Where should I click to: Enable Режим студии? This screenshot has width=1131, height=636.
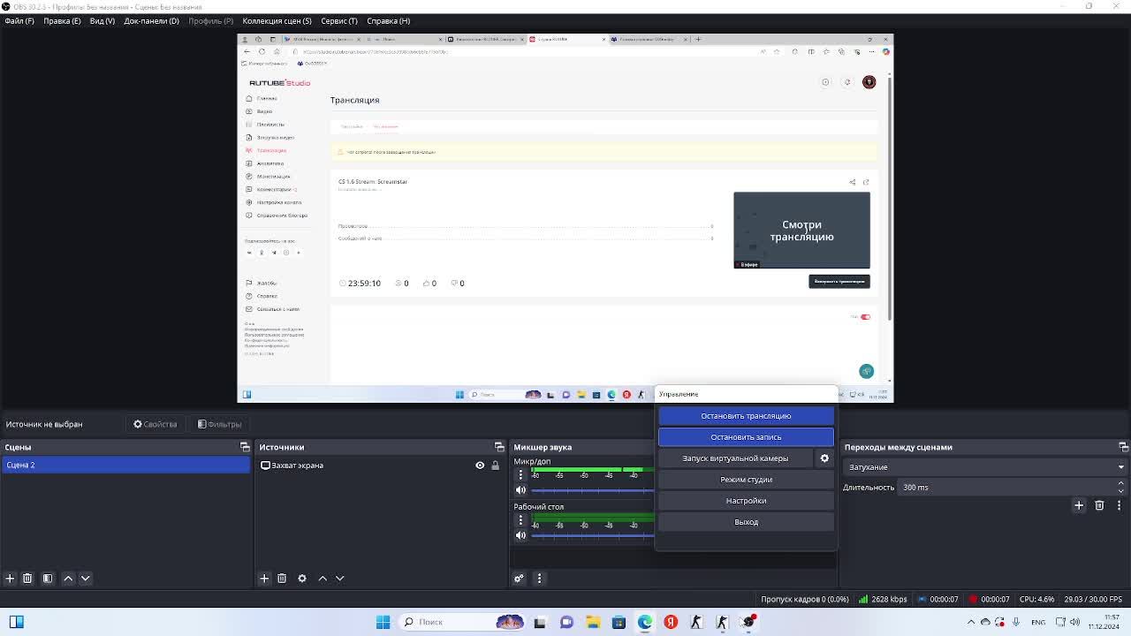coord(746,480)
